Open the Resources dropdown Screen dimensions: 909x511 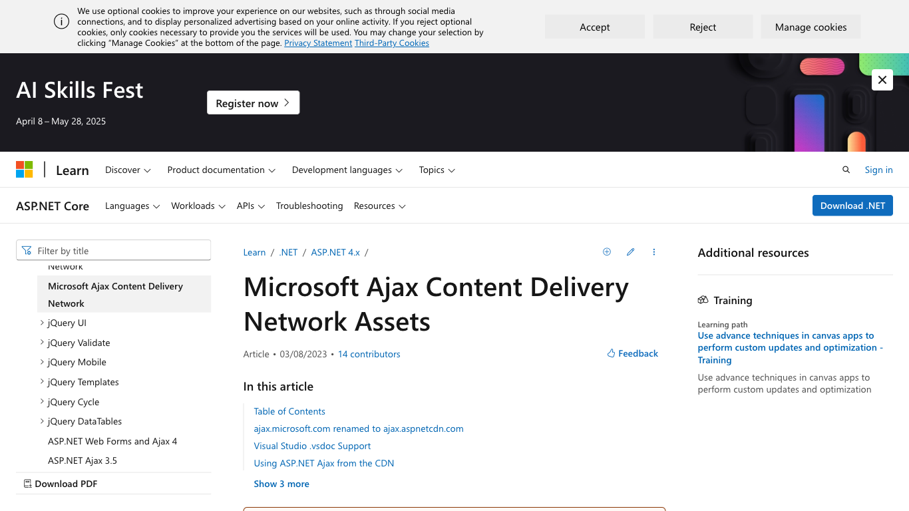[x=379, y=206]
